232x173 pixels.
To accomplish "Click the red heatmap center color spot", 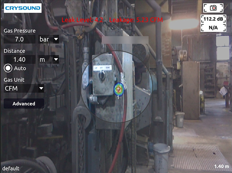I will point(119,88).
